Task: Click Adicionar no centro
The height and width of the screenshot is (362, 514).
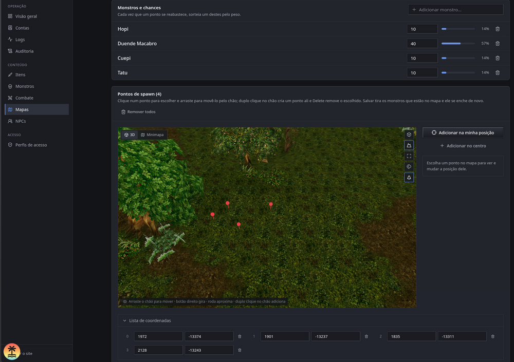Action: coord(463,146)
